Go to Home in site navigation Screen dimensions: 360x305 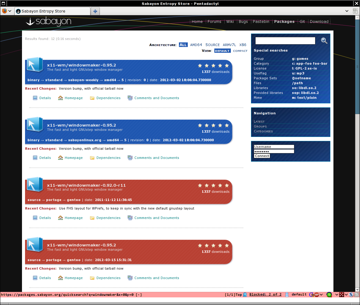(197, 22)
